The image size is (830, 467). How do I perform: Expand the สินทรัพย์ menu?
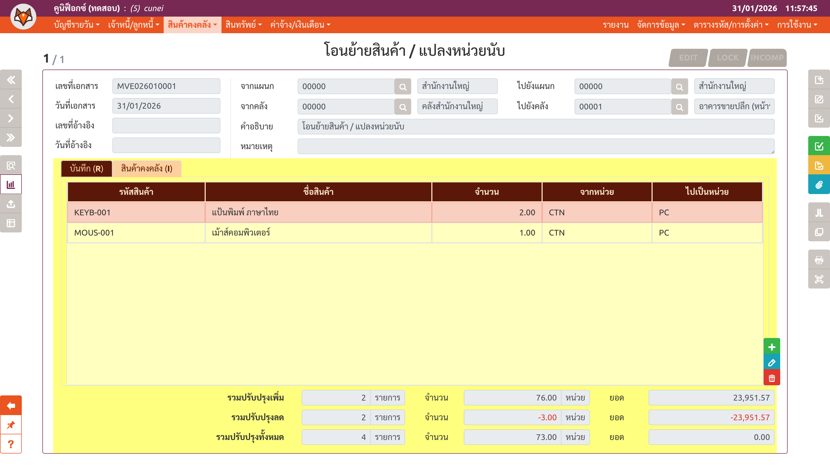pos(243,25)
